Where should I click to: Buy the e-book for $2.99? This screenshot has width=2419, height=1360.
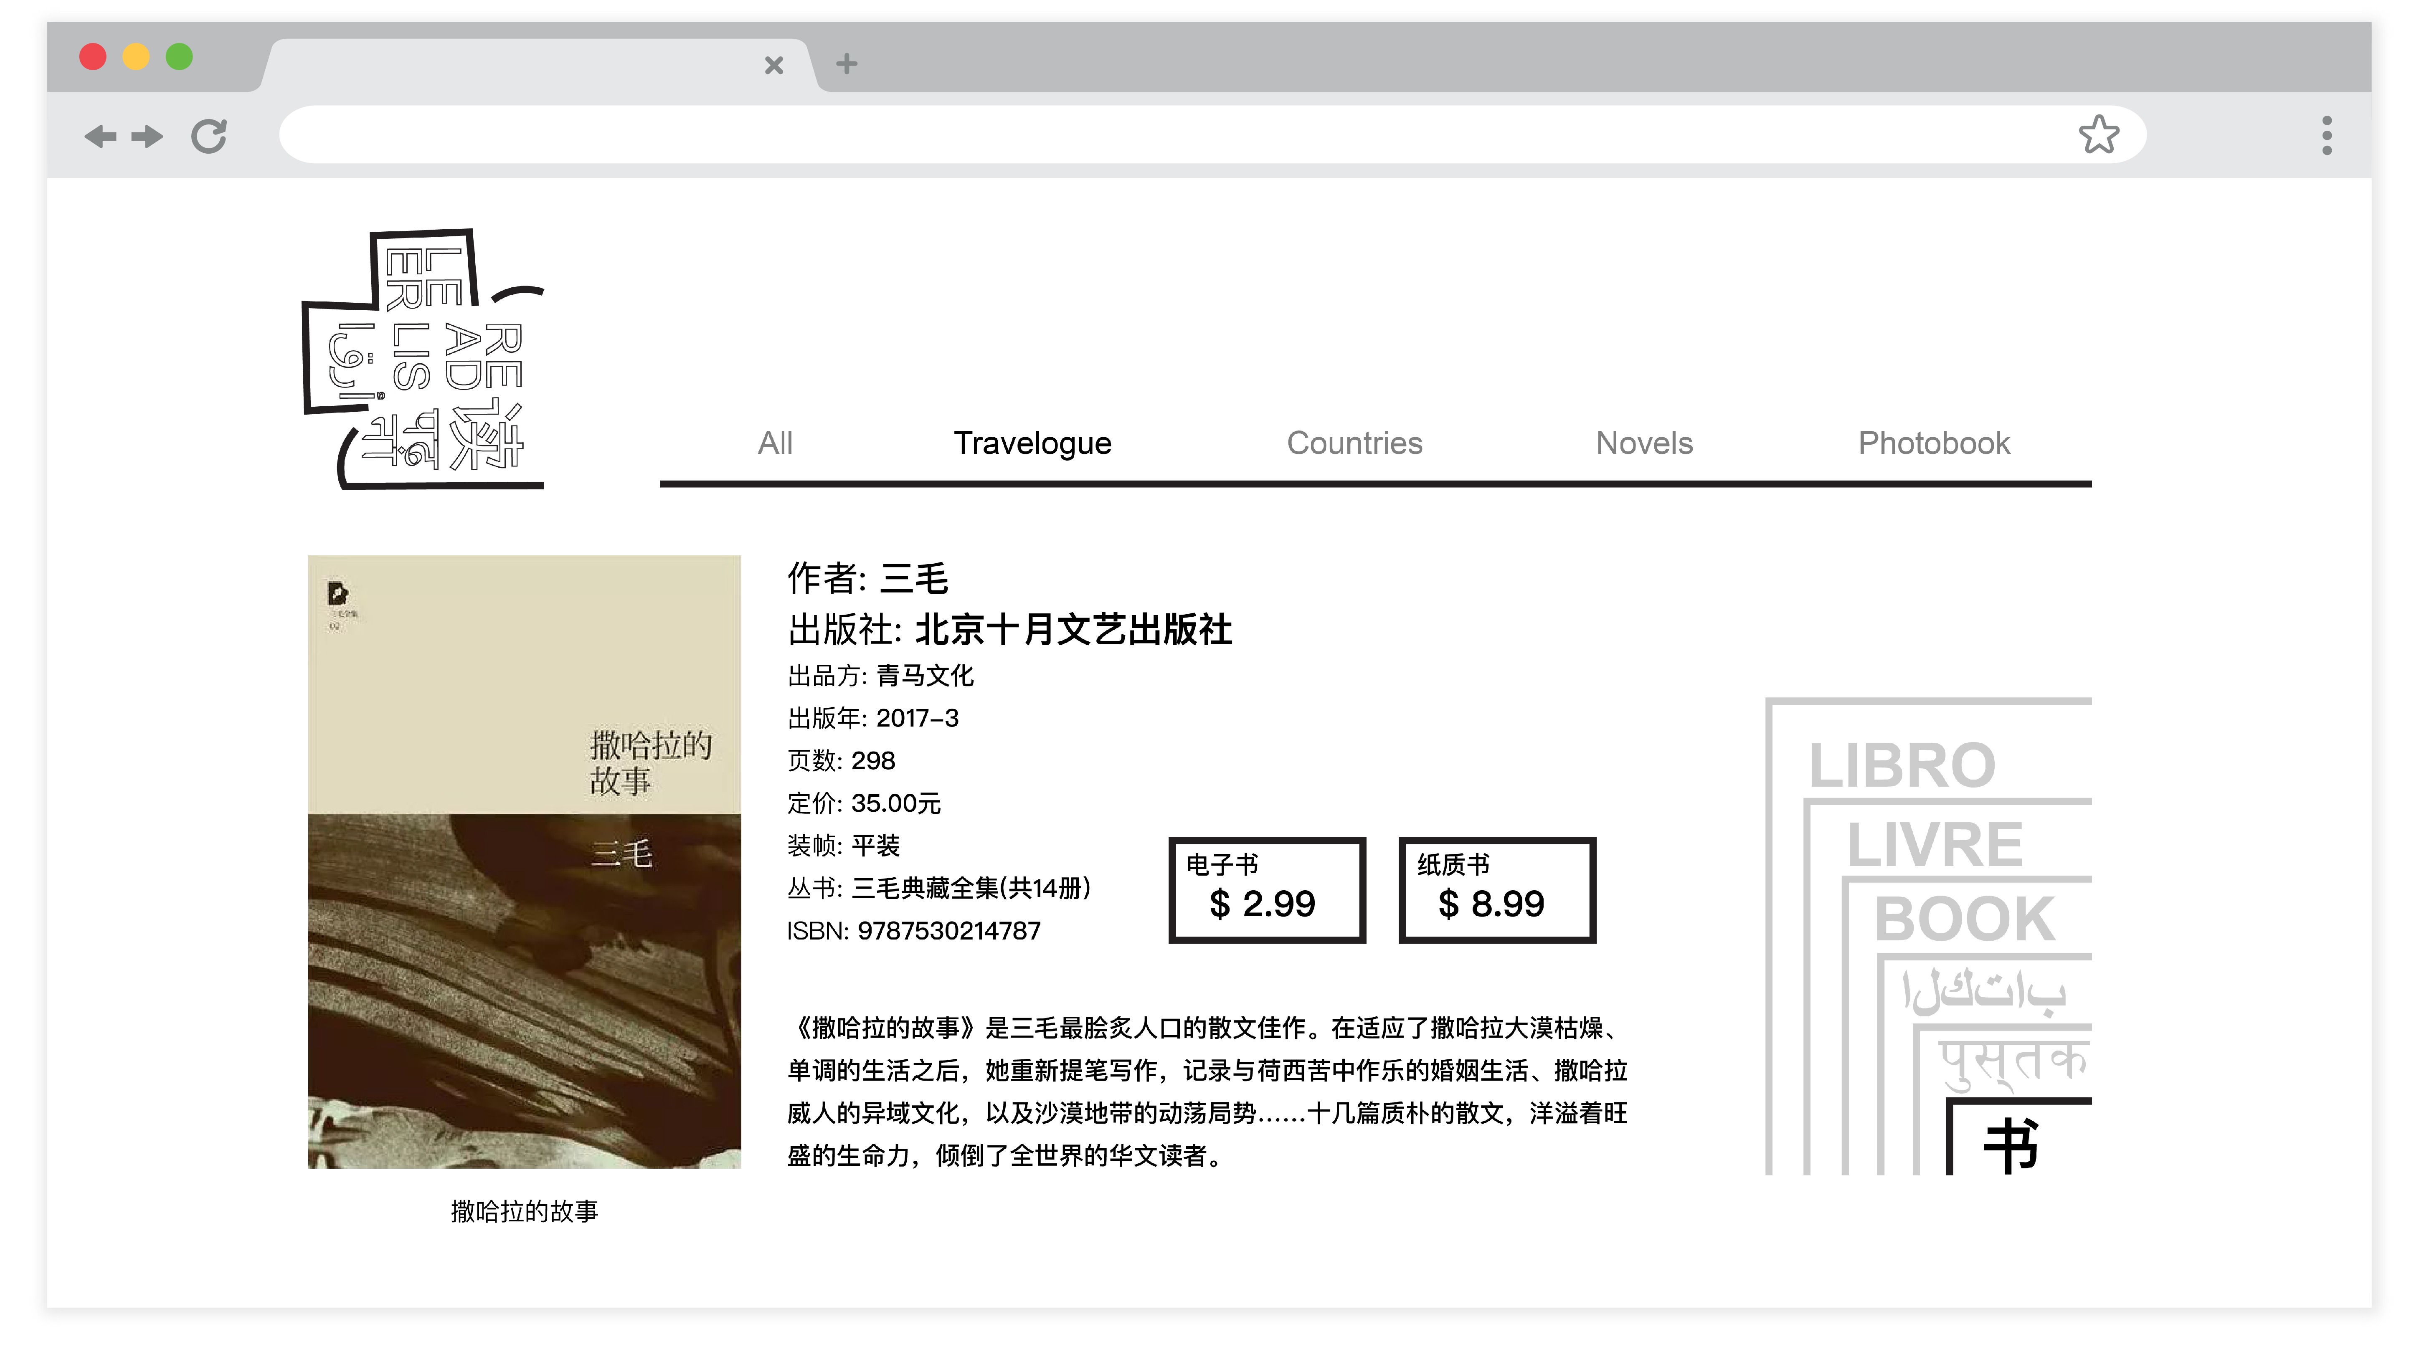click(x=1266, y=890)
